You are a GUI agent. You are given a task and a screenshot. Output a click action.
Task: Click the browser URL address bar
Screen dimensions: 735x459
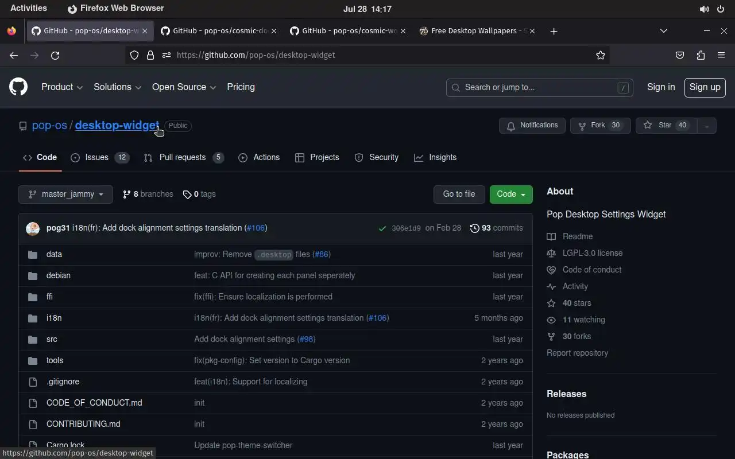(x=367, y=55)
